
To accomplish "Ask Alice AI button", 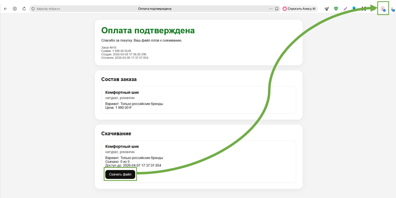I will tap(299, 9).
